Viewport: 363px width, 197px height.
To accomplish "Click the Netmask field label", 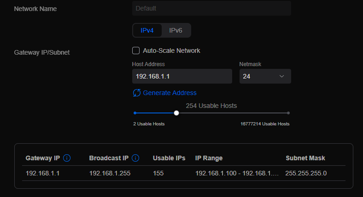I will tap(250, 64).
